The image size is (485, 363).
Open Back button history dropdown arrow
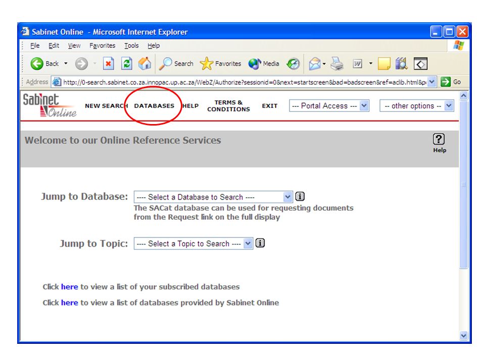click(x=66, y=64)
